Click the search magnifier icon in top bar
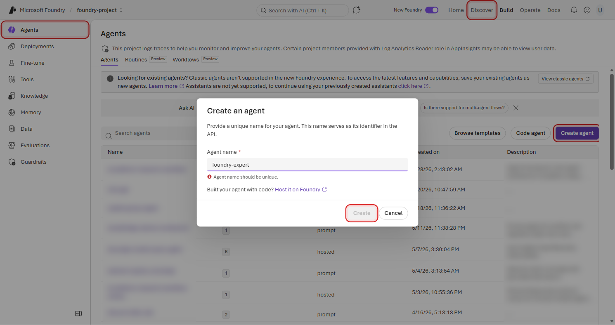 263,10
